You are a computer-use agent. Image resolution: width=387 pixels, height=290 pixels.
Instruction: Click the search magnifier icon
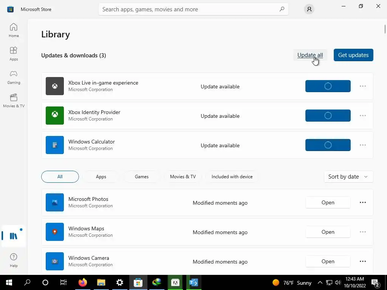pos(282,9)
